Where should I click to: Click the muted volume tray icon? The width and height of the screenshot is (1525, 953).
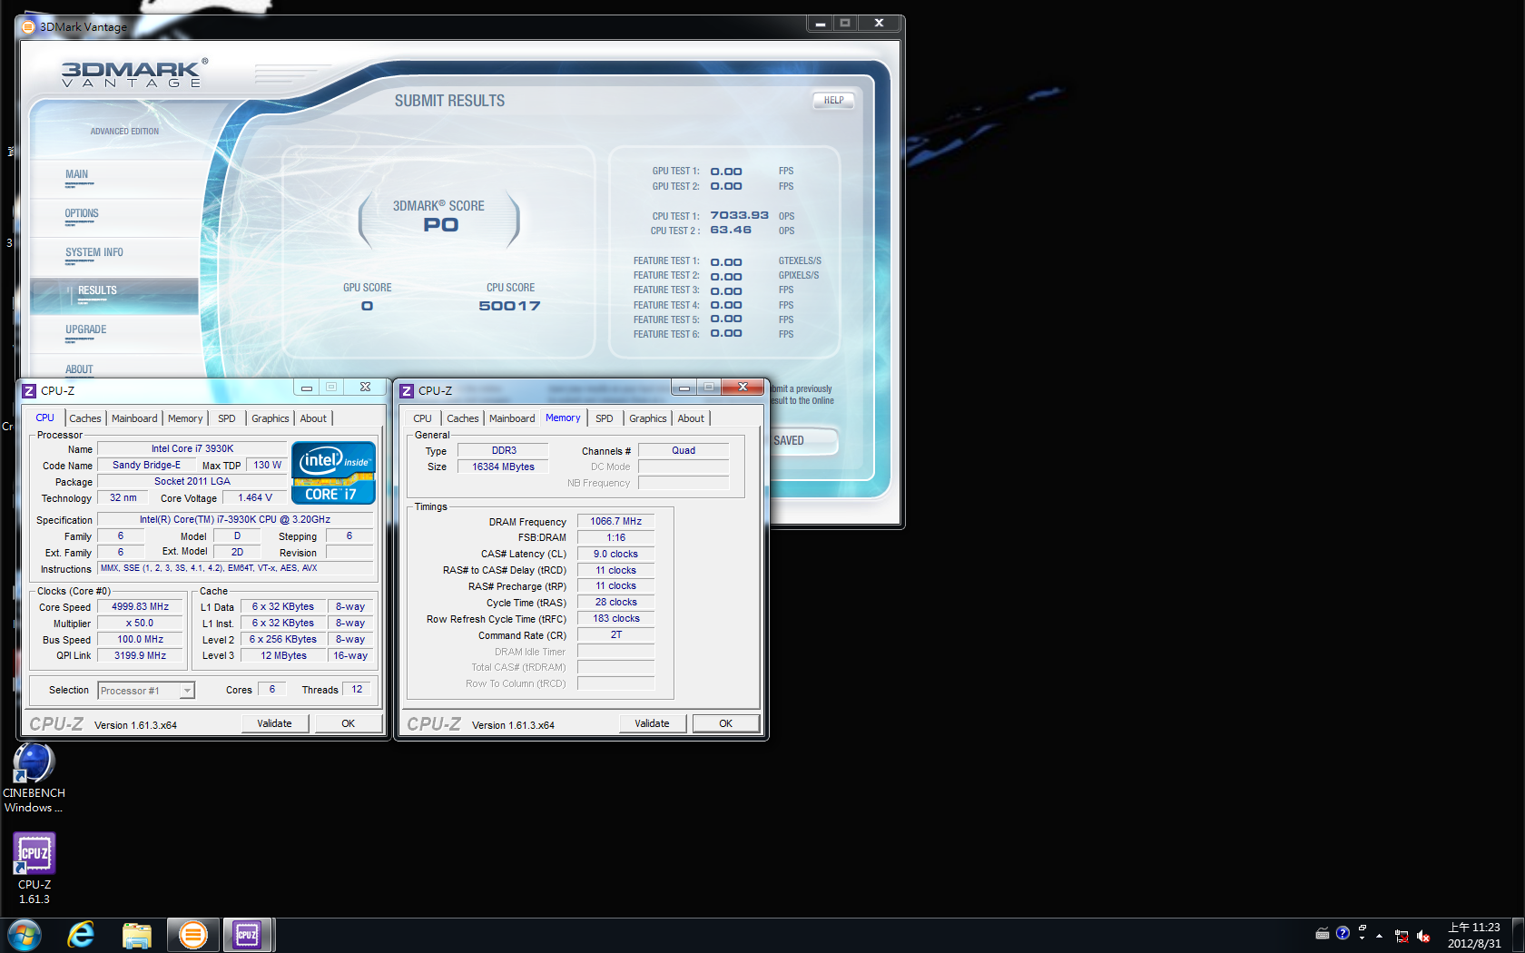[x=1423, y=936]
